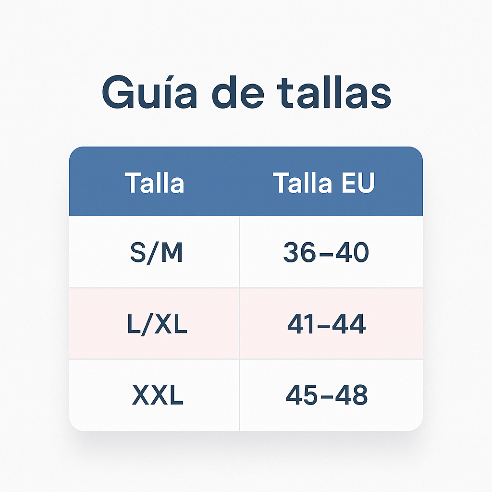Click the "Talla" column header
This screenshot has width=492, height=492.
pyautogui.click(x=154, y=183)
